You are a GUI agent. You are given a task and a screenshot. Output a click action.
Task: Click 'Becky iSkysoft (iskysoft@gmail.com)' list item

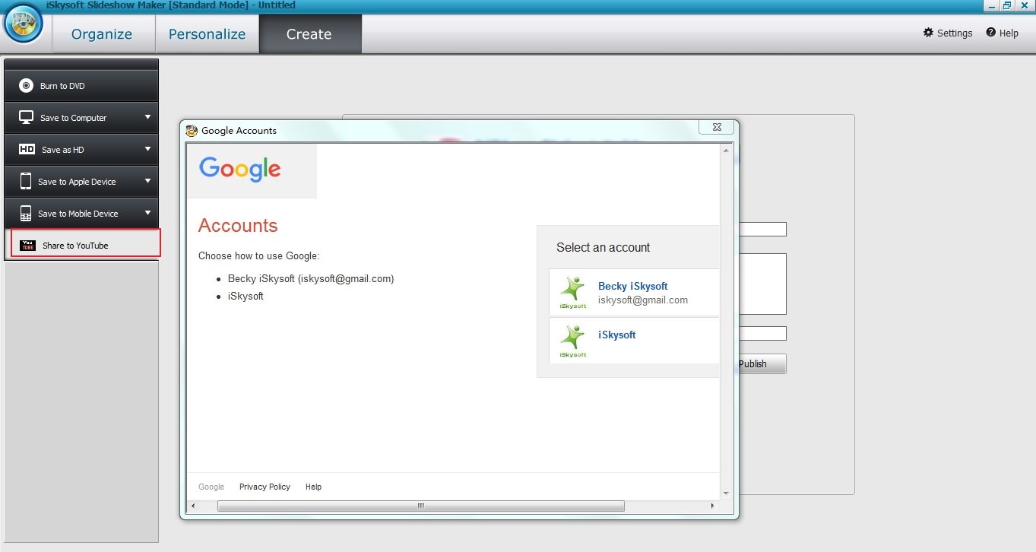311,278
